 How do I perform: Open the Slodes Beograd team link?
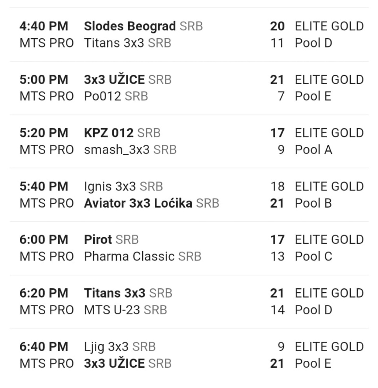(x=130, y=26)
